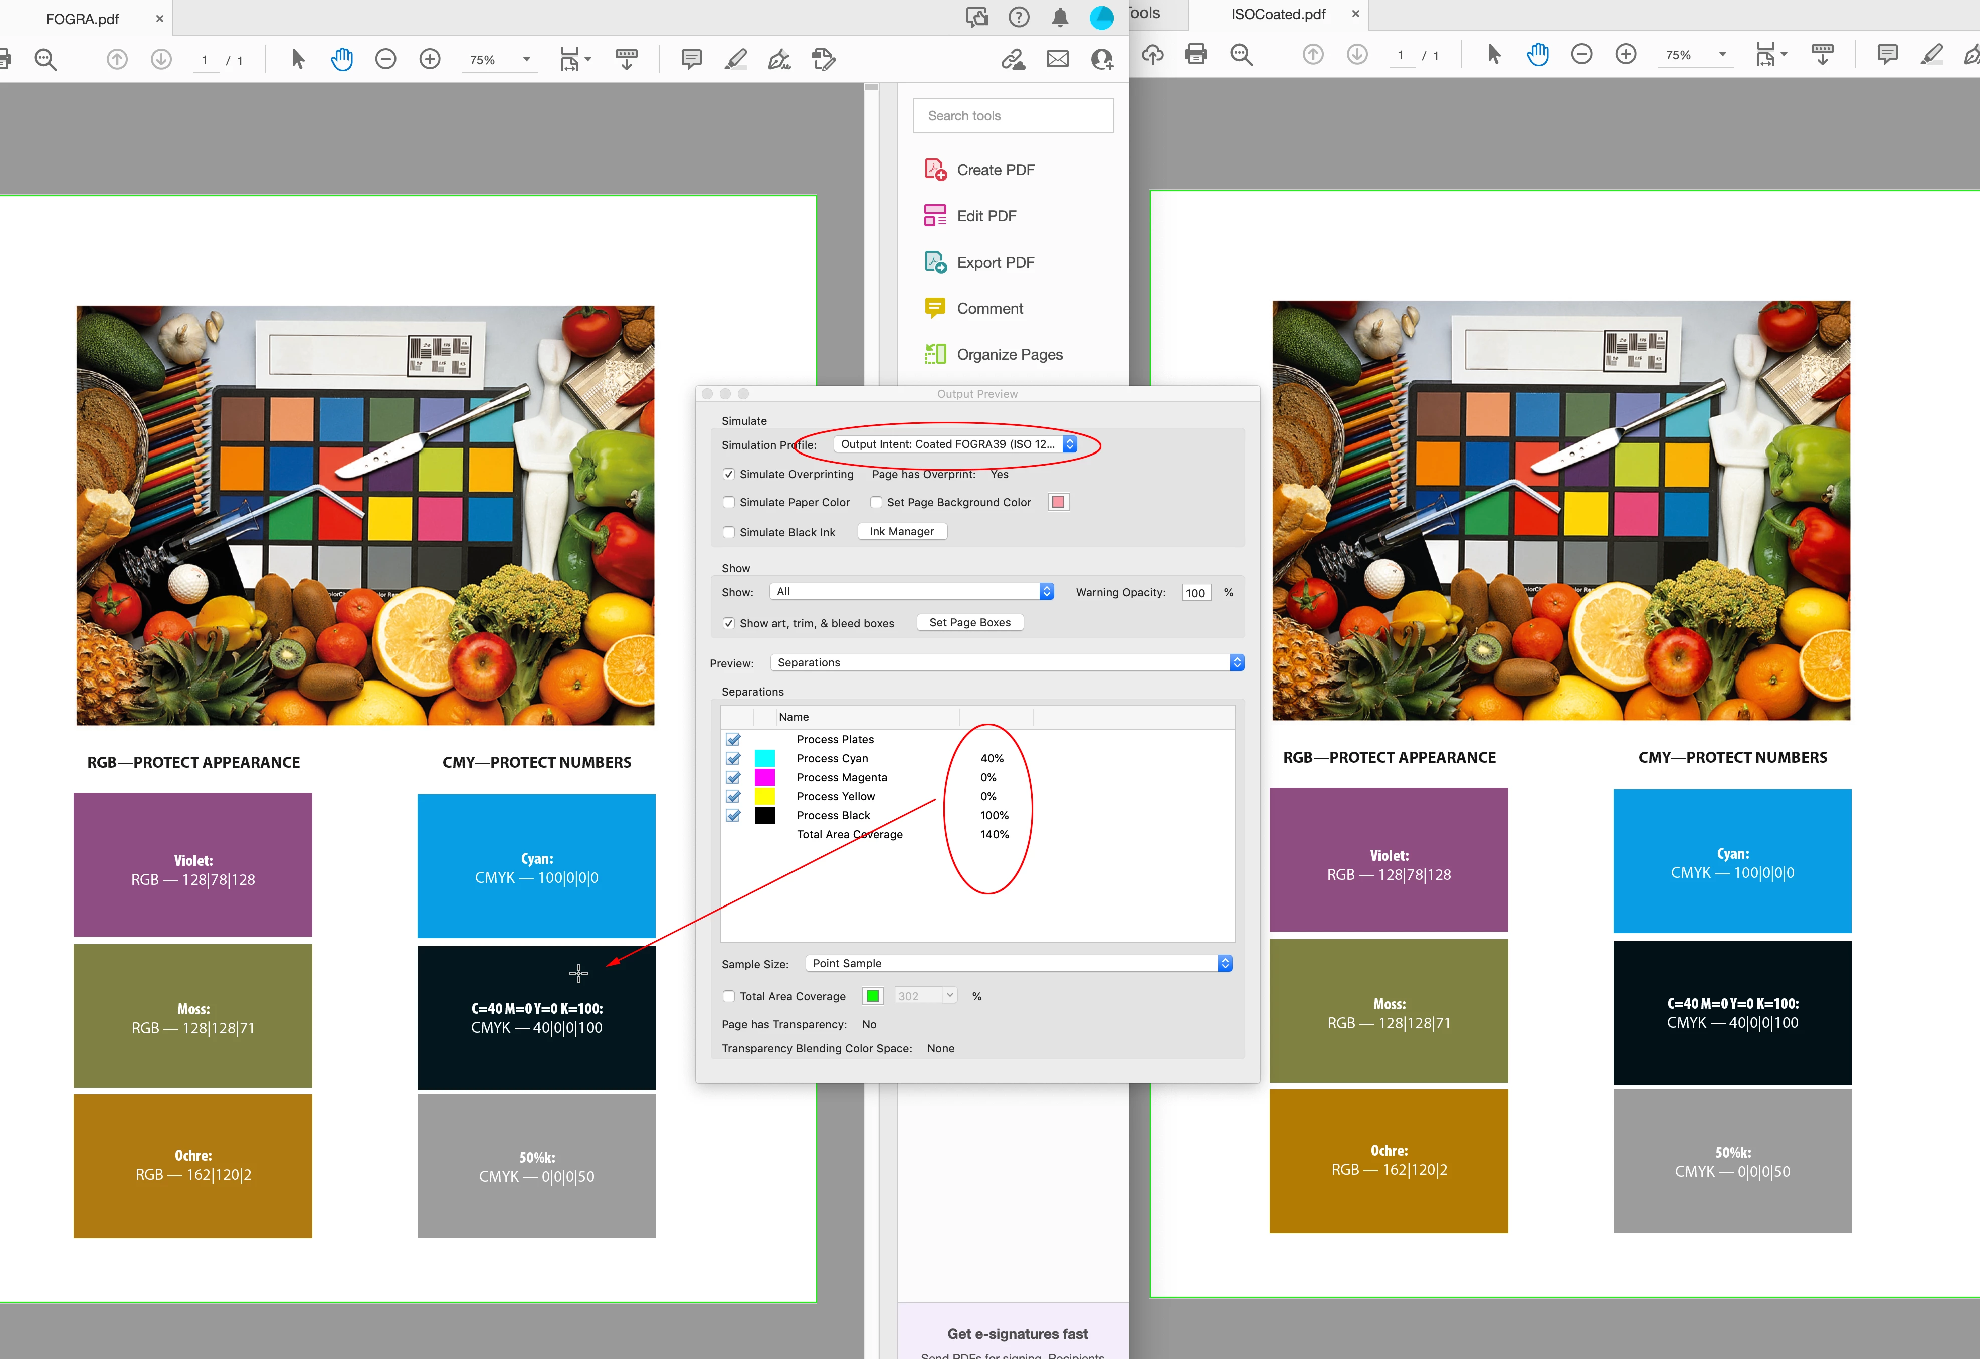Open Export PDF in tools panel
The height and width of the screenshot is (1359, 1980).
[x=994, y=262]
